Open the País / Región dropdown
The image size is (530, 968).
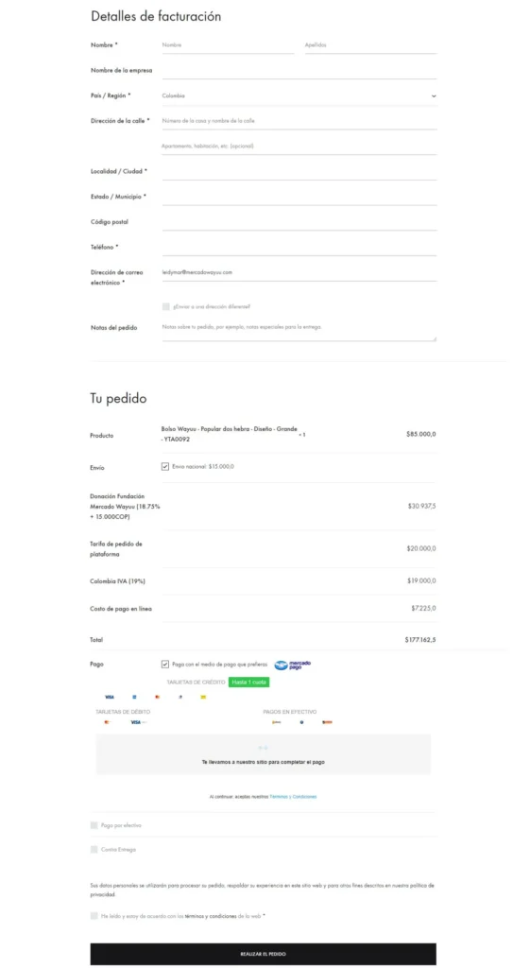pyautogui.click(x=299, y=96)
